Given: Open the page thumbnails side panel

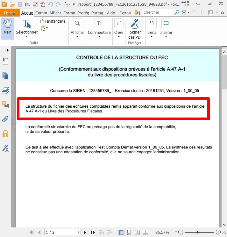Looking at the screenshot, I should tap(6, 76).
